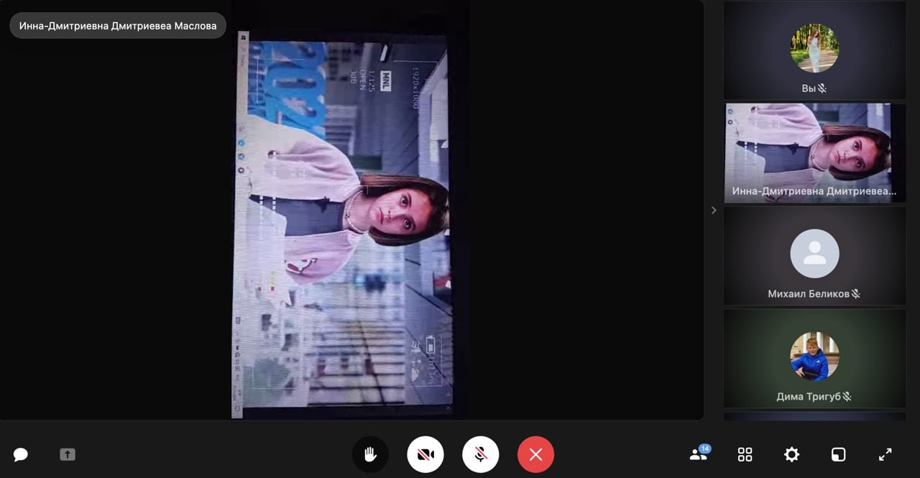
Task: Select Михаил Беликов's participant tile
Action: pyautogui.click(x=814, y=256)
